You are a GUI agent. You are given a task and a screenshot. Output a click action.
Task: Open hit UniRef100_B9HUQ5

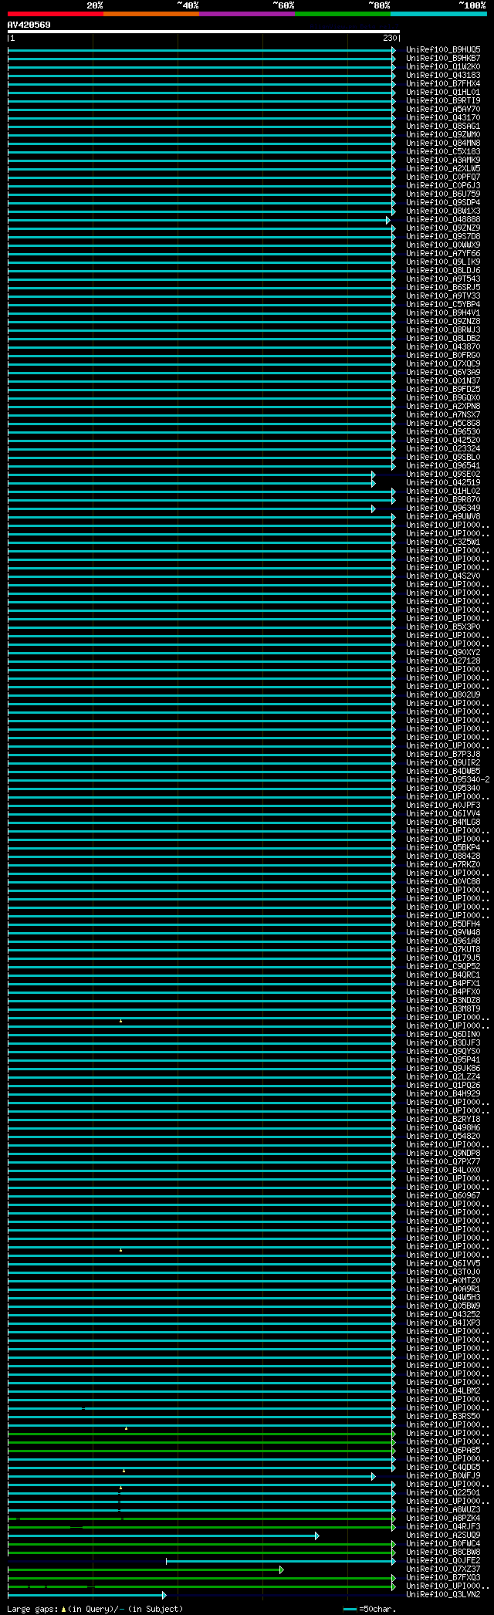[443, 50]
